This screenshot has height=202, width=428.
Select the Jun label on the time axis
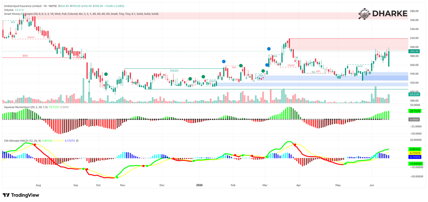pyautogui.click(x=372, y=186)
